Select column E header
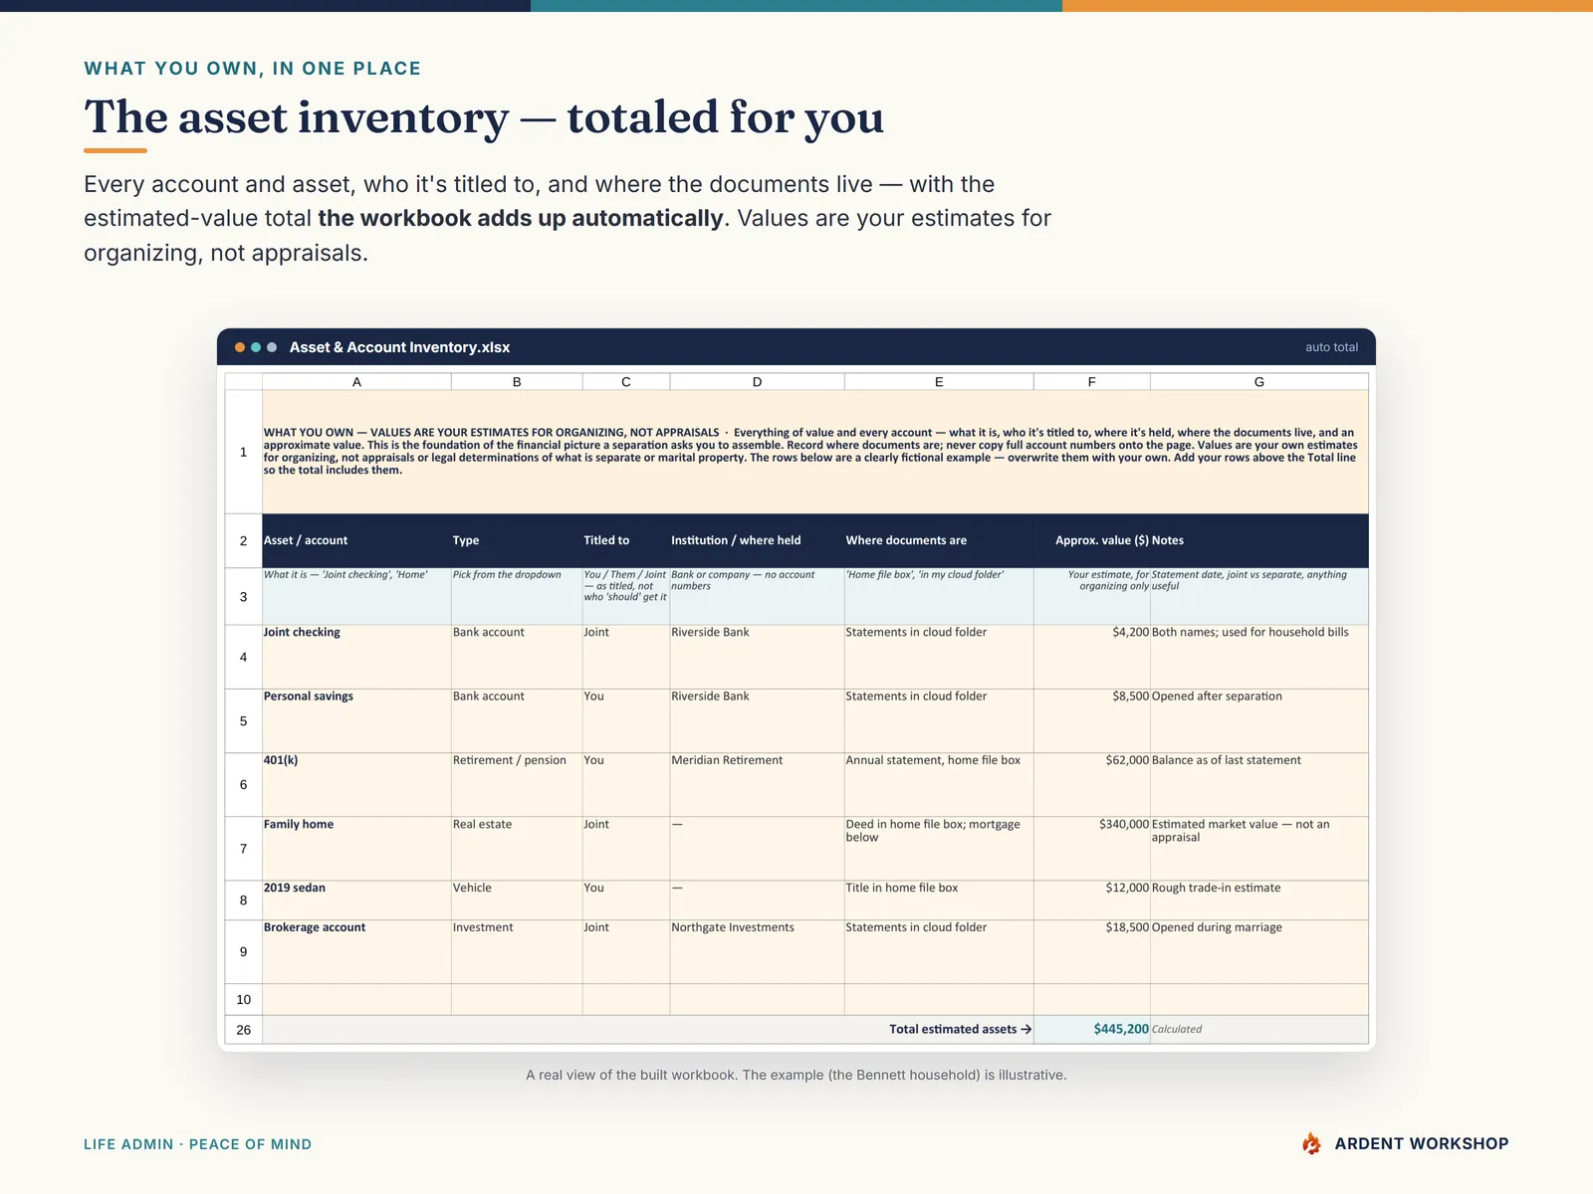This screenshot has height=1194, width=1593. tap(939, 382)
